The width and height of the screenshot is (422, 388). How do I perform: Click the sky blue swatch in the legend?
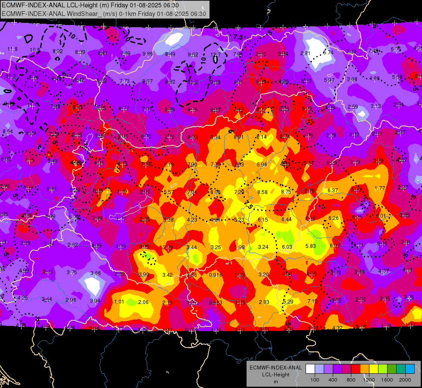(410, 369)
